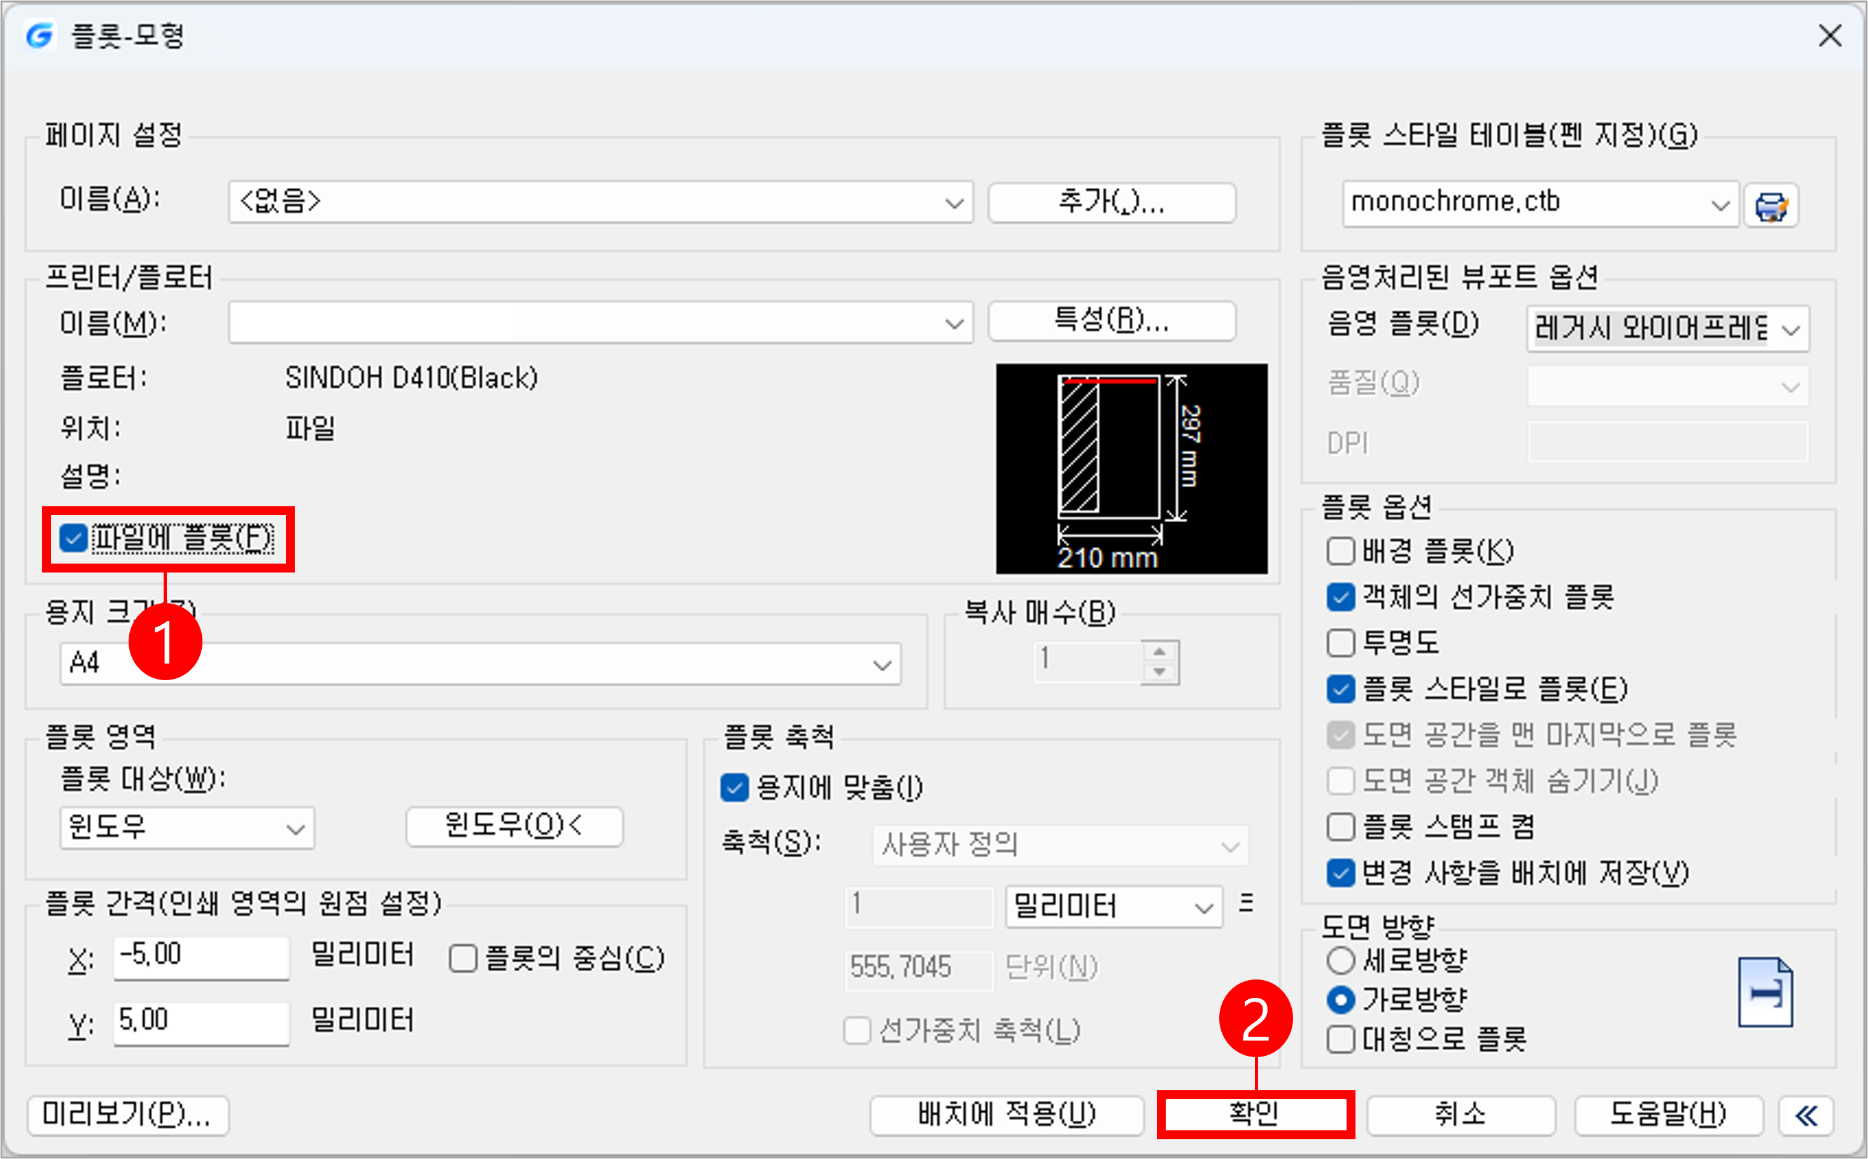Close the 플롯-모형 dialog
The height and width of the screenshot is (1159, 1868).
click(x=1830, y=35)
